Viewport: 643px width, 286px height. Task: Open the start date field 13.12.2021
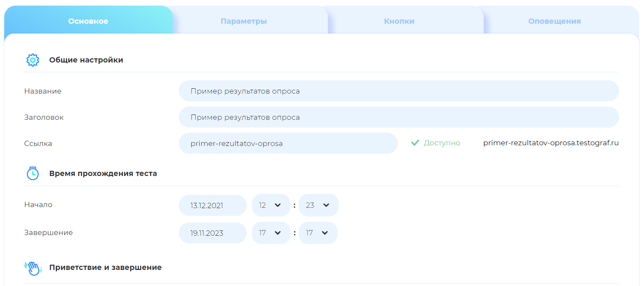click(x=212, y=206)
